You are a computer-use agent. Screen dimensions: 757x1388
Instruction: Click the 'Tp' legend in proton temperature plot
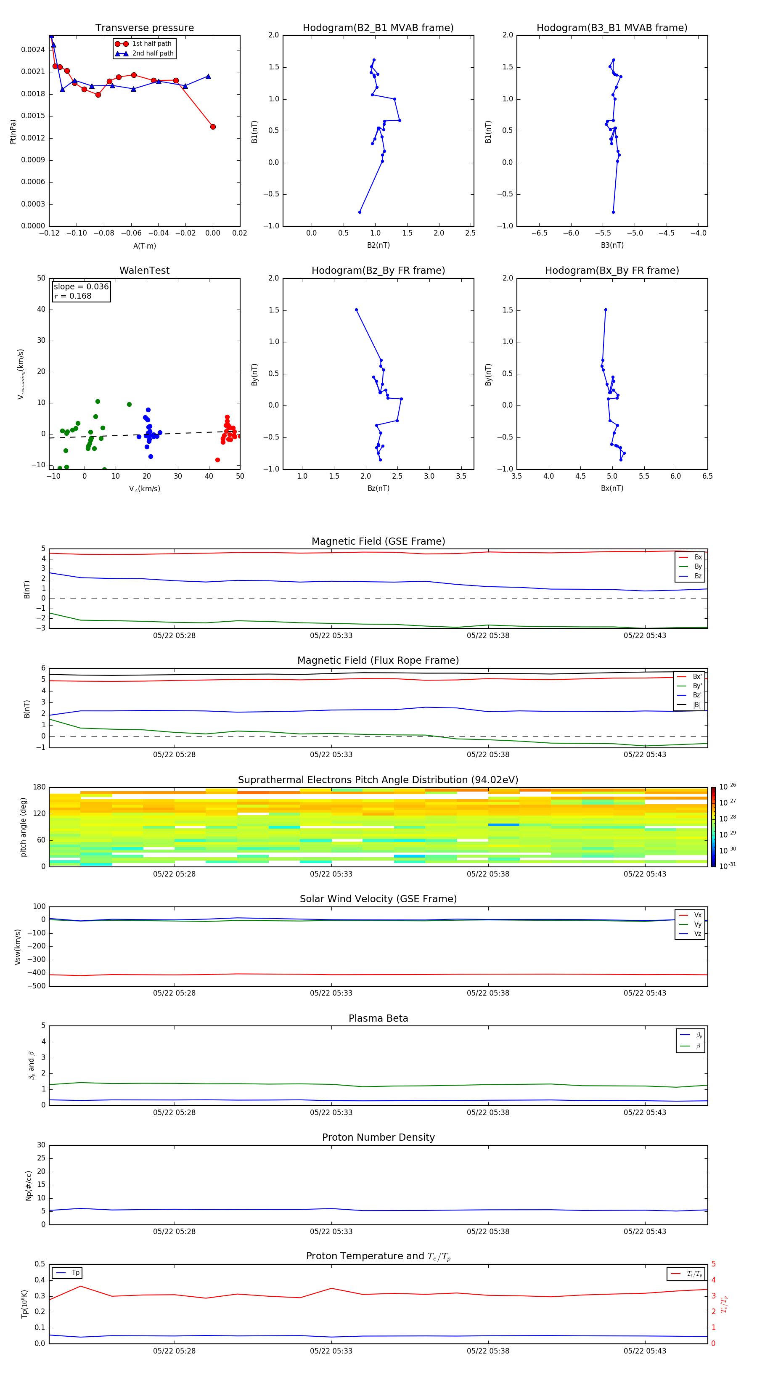tap(67, 1273)
